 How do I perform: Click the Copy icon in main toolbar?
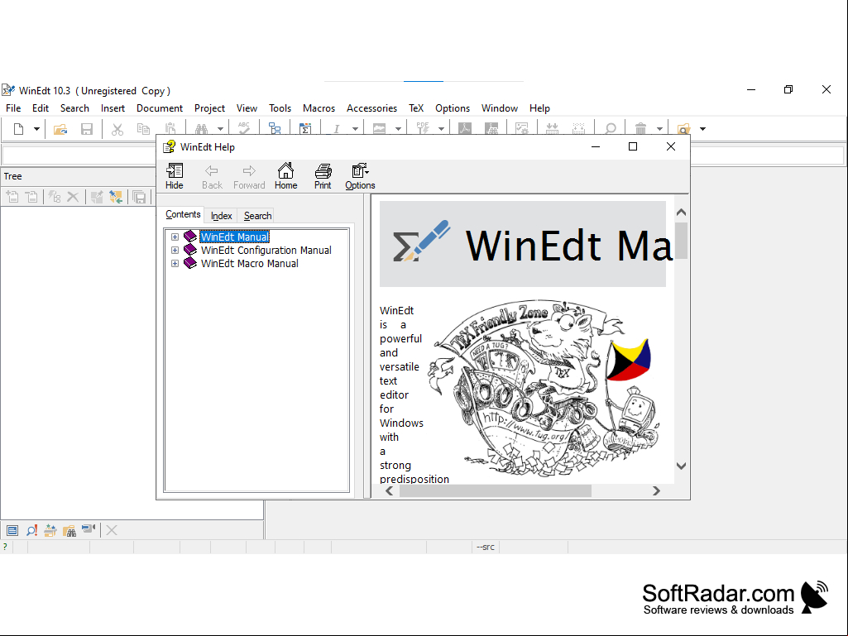click(x=143, y=129)
